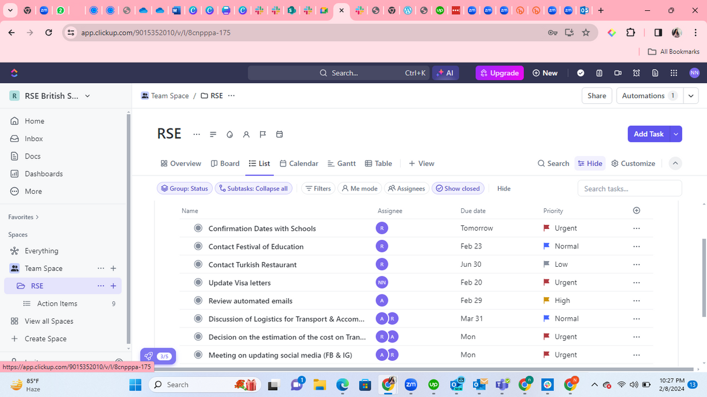
Task: Click the Share button
Action: pos(596,96)
